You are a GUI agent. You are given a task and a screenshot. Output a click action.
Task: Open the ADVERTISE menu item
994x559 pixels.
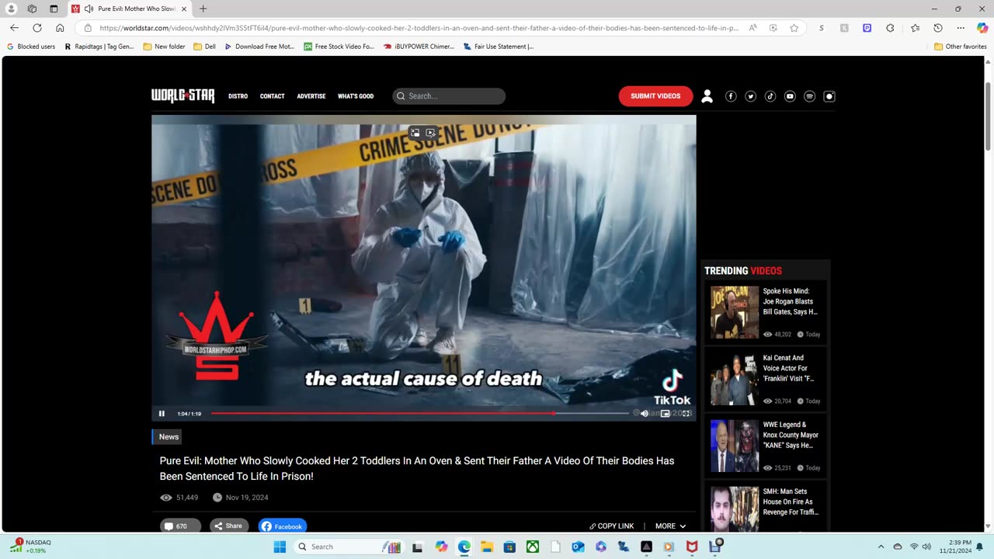click(311, 96)
